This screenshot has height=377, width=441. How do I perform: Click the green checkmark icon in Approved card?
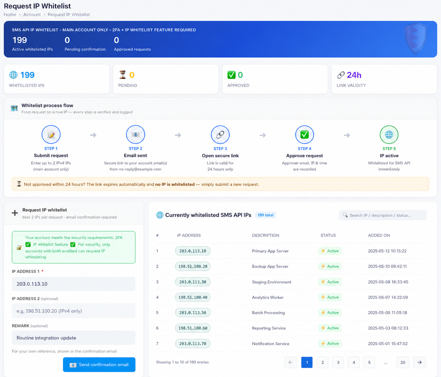(231, 75)
